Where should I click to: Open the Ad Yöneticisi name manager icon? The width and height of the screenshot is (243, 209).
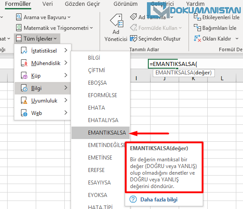[x=117, y=20]
